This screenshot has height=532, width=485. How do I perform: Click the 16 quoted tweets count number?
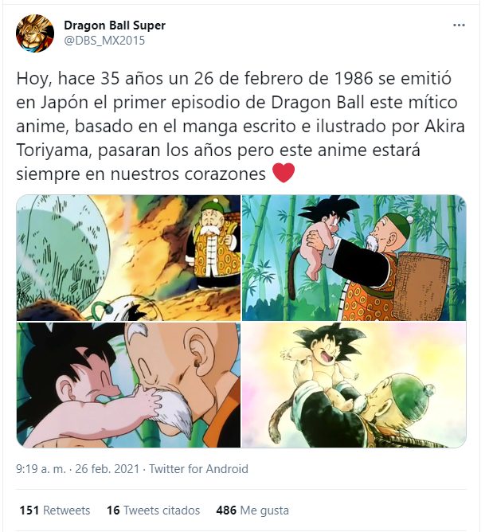coord(113,510)
